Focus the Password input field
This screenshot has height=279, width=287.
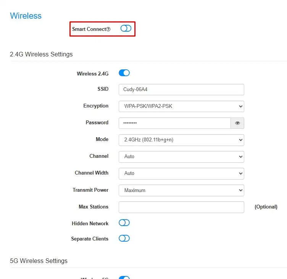175,123
